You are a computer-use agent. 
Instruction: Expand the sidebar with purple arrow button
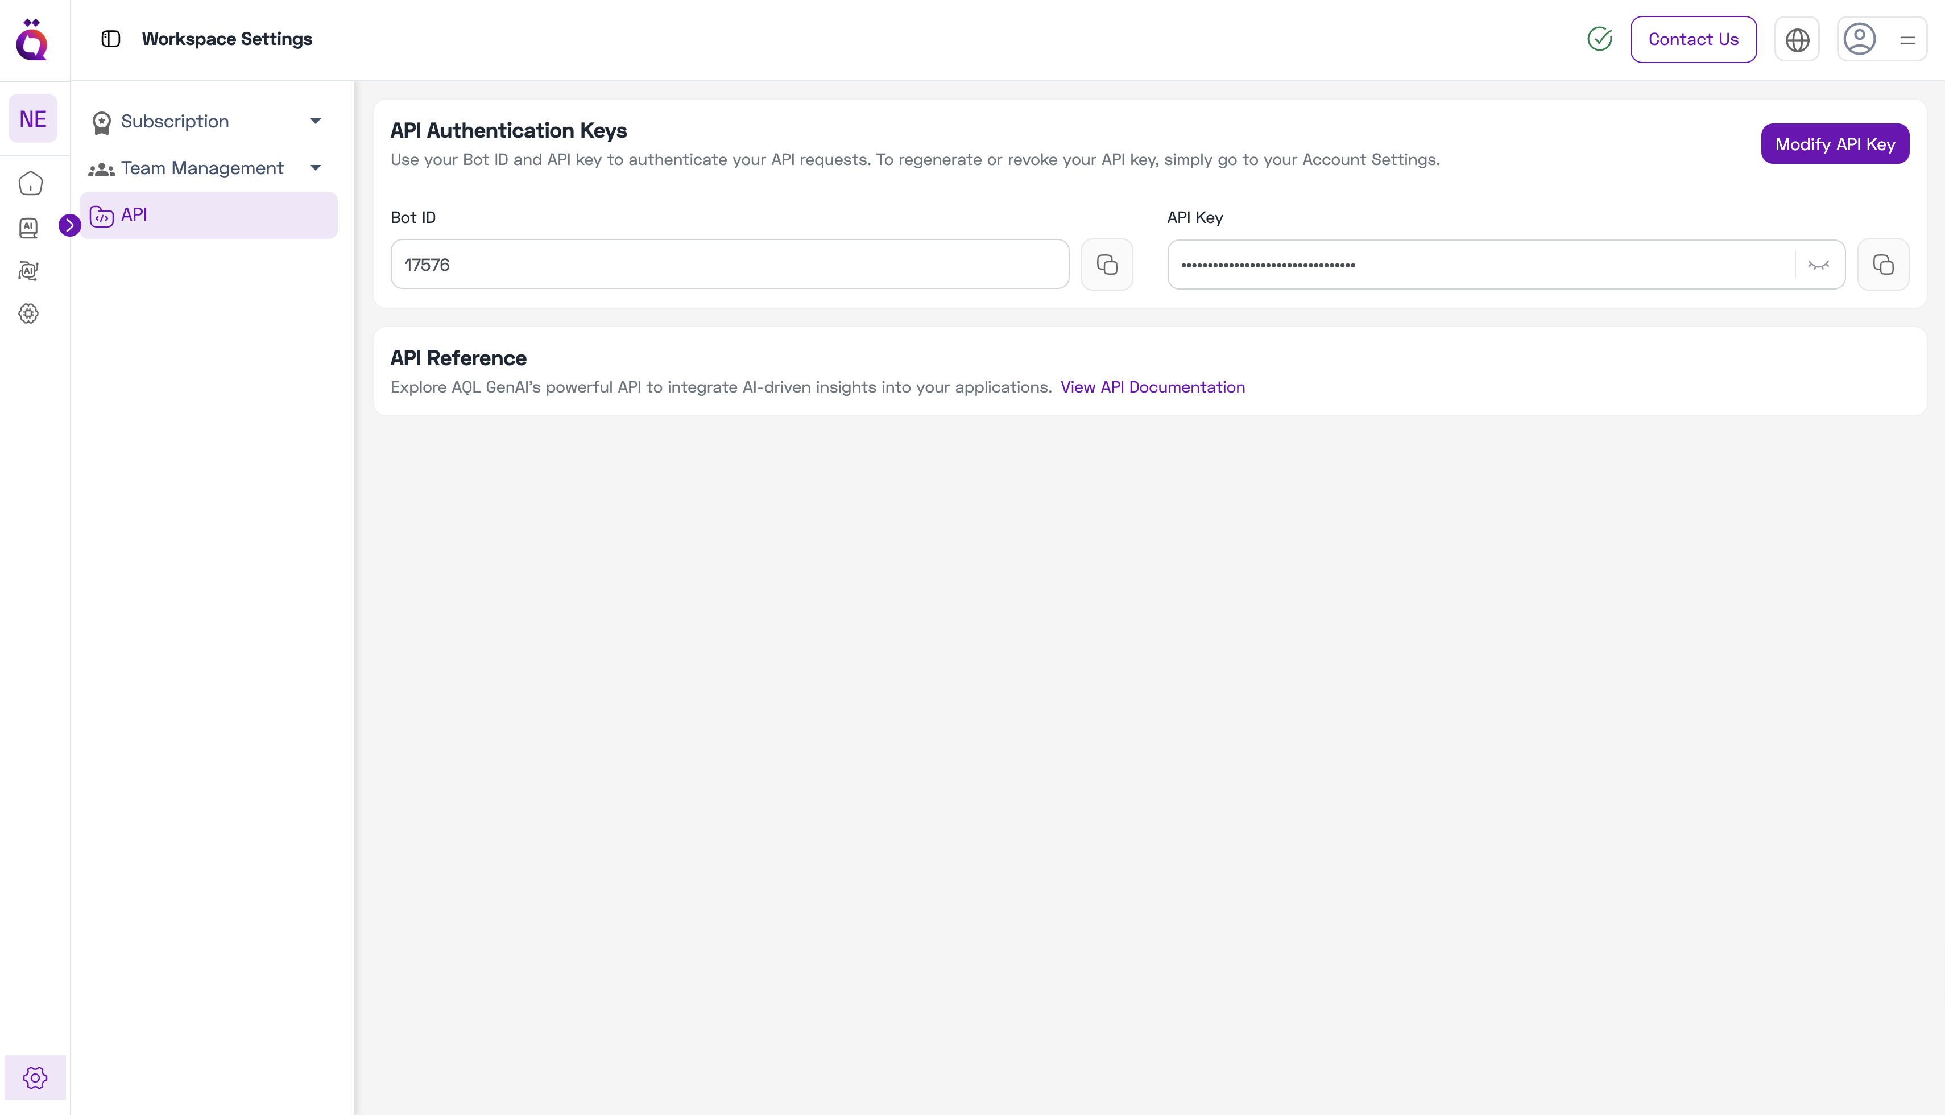click(x=71, y=225)
